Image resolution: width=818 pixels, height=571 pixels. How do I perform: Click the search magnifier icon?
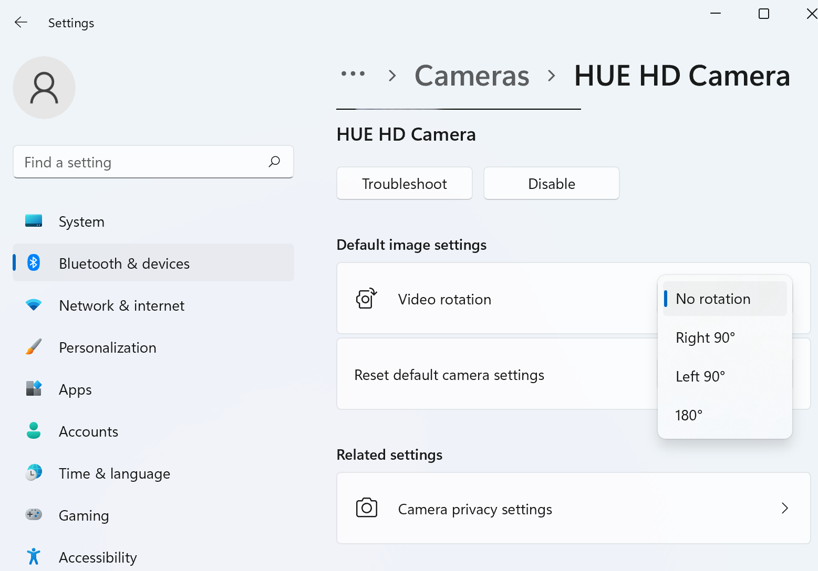pos(274,162)
